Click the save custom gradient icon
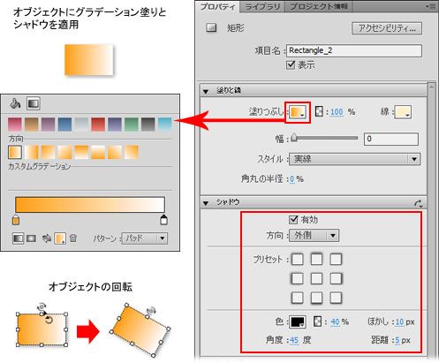 [60, 238]
